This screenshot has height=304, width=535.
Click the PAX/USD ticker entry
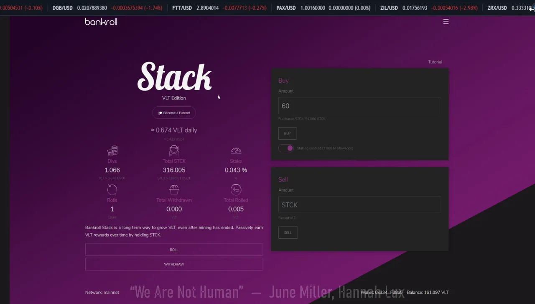pyautogui.click(x=324, y=8)
